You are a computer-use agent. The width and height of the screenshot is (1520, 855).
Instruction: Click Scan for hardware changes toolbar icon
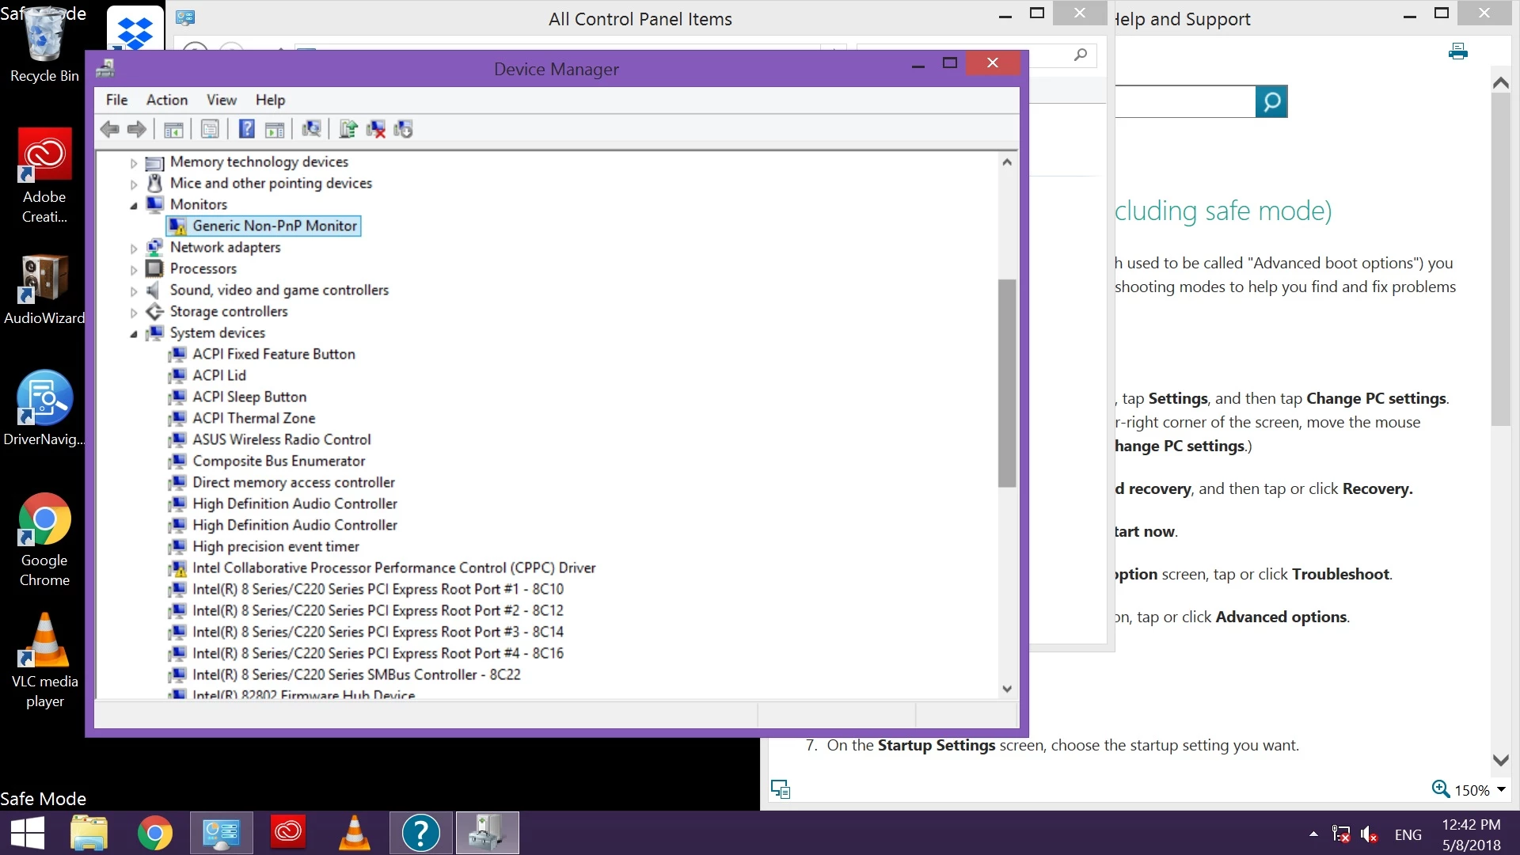pos(311,129)
